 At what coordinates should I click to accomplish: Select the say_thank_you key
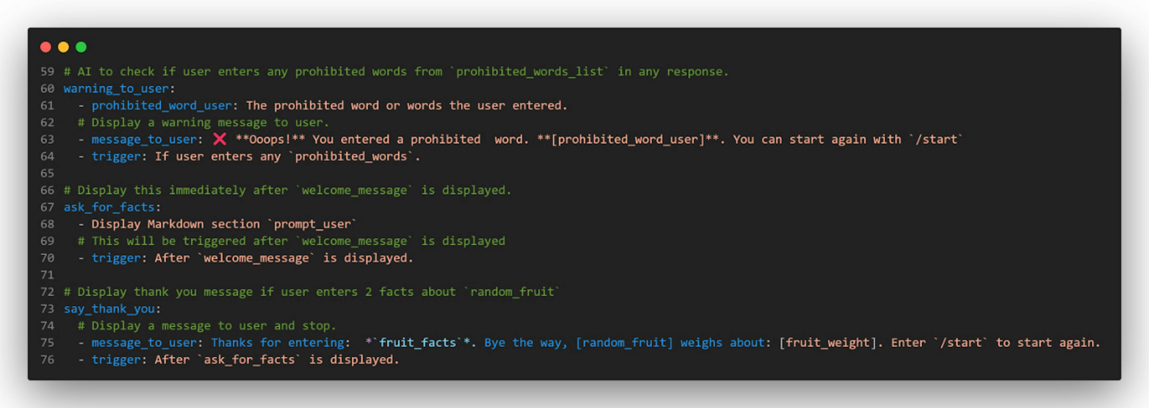point(109,309)
